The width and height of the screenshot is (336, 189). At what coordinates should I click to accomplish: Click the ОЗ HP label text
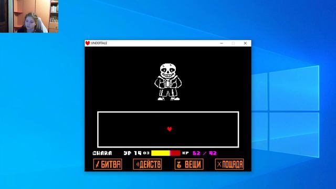[x=146, y=153]
